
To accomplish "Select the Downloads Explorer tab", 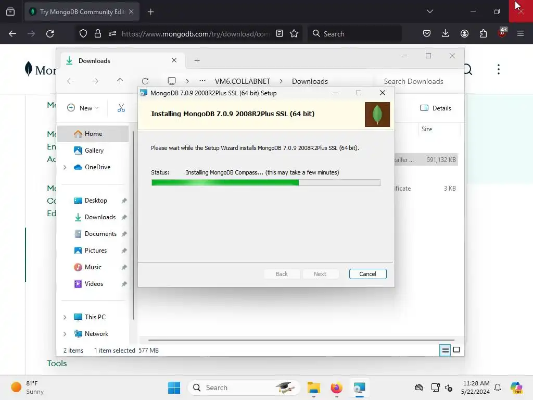I will 122,60.
